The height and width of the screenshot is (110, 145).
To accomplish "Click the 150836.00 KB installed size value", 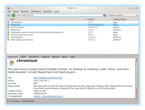I will click(x=40, y=94).
